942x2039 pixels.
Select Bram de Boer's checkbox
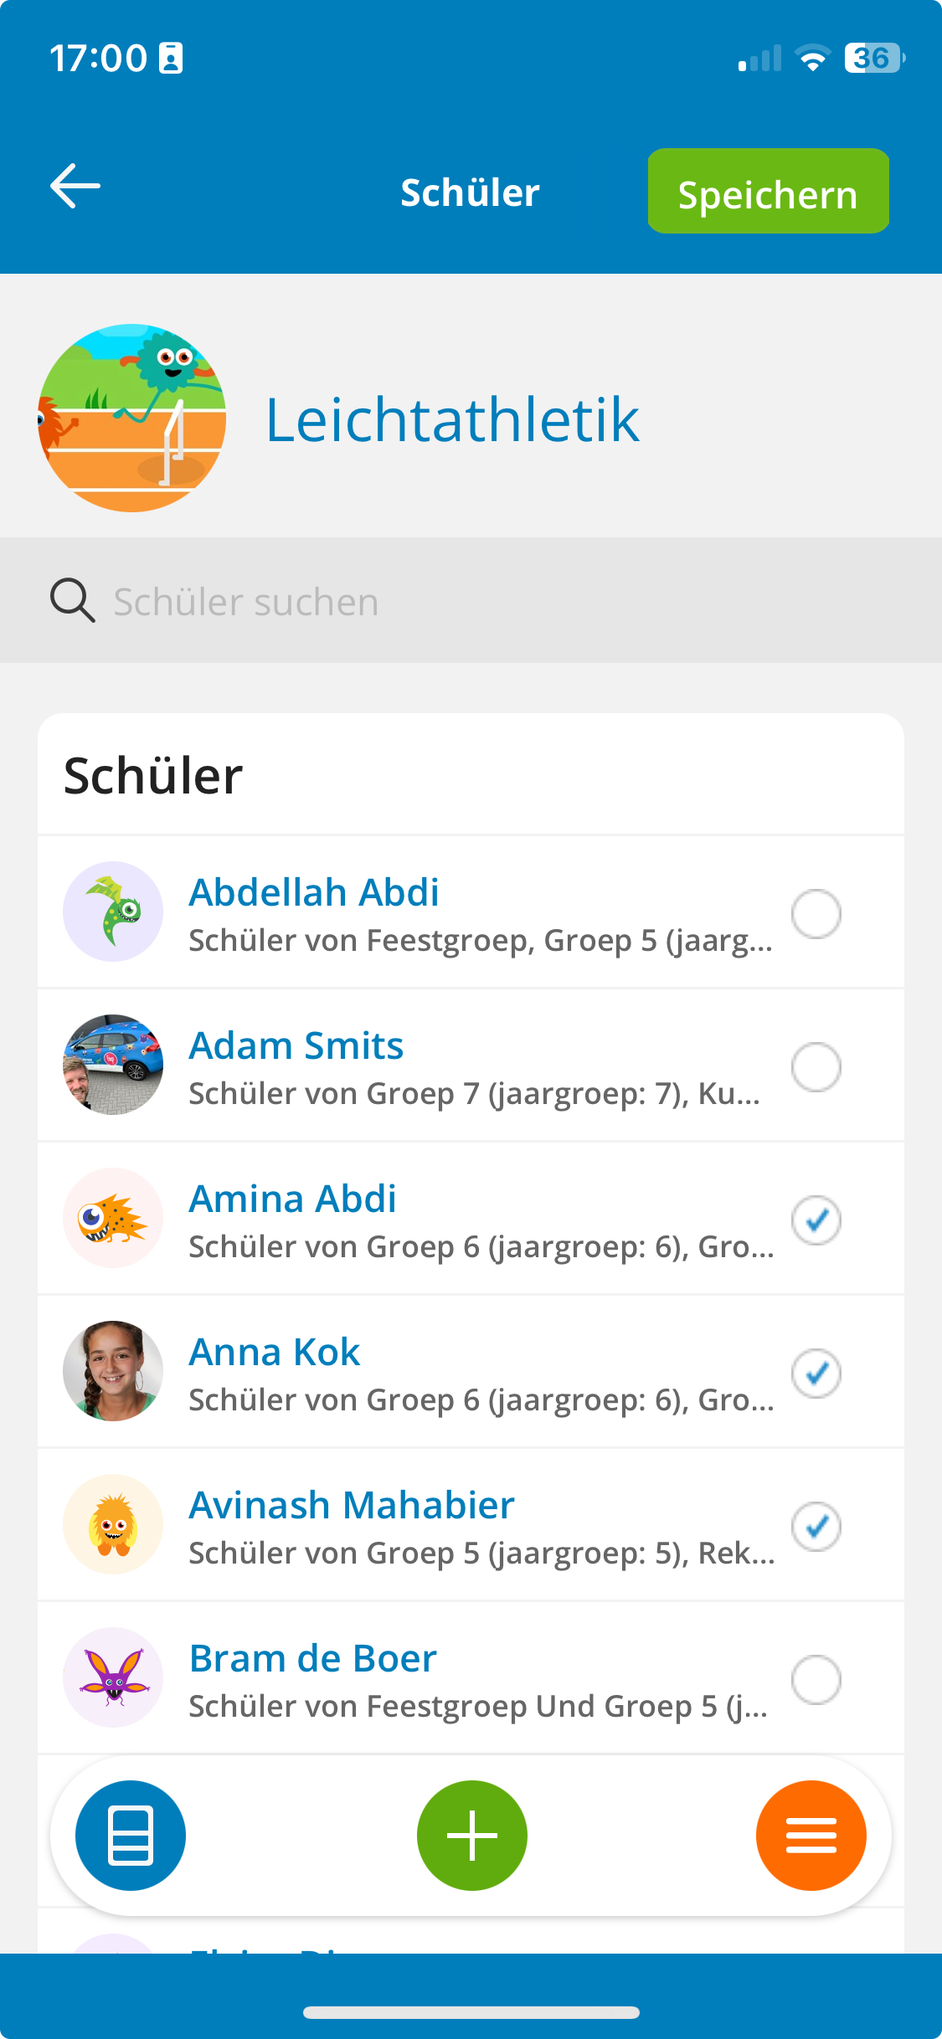(x=816, y=1679)
